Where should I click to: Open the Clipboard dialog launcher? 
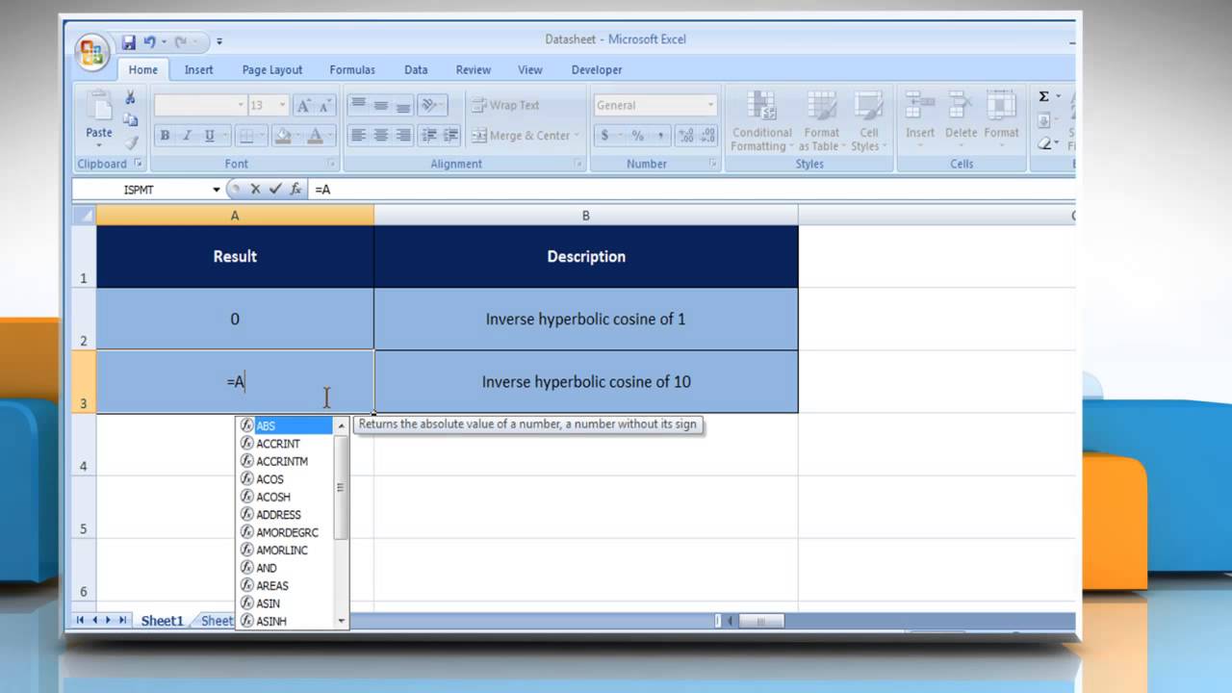138,164
